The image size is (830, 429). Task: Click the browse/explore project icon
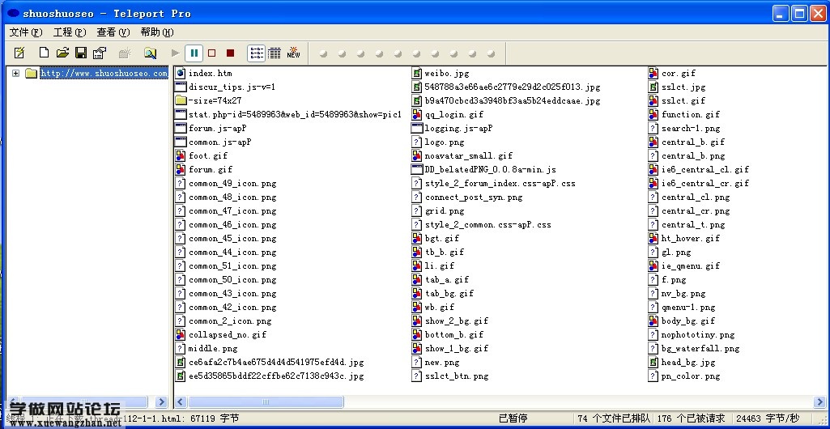point(150,53)
